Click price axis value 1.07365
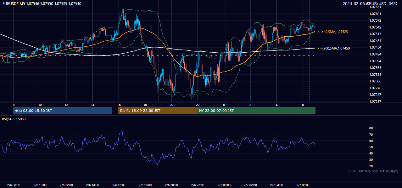 tap(375, 68)
